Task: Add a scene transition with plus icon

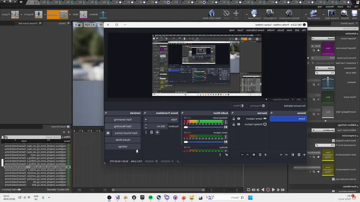Action: point(157,132)
